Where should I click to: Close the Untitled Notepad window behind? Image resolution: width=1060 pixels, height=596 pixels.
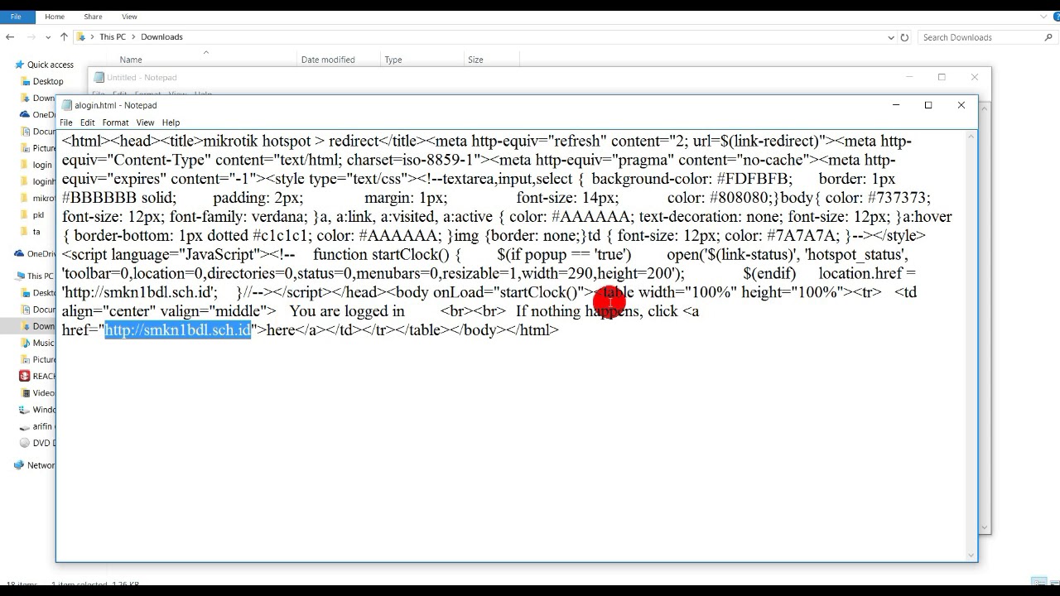coord(974,77)
